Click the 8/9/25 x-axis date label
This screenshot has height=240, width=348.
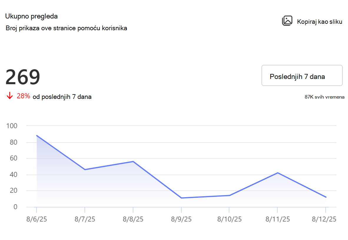pyautogui.click(x=181, y=219)
